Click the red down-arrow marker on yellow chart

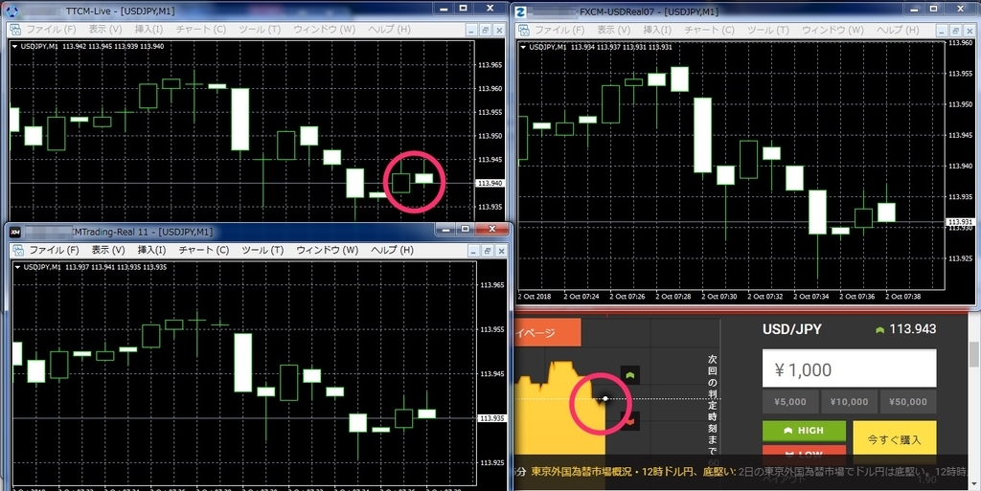(x=630, y=422)
